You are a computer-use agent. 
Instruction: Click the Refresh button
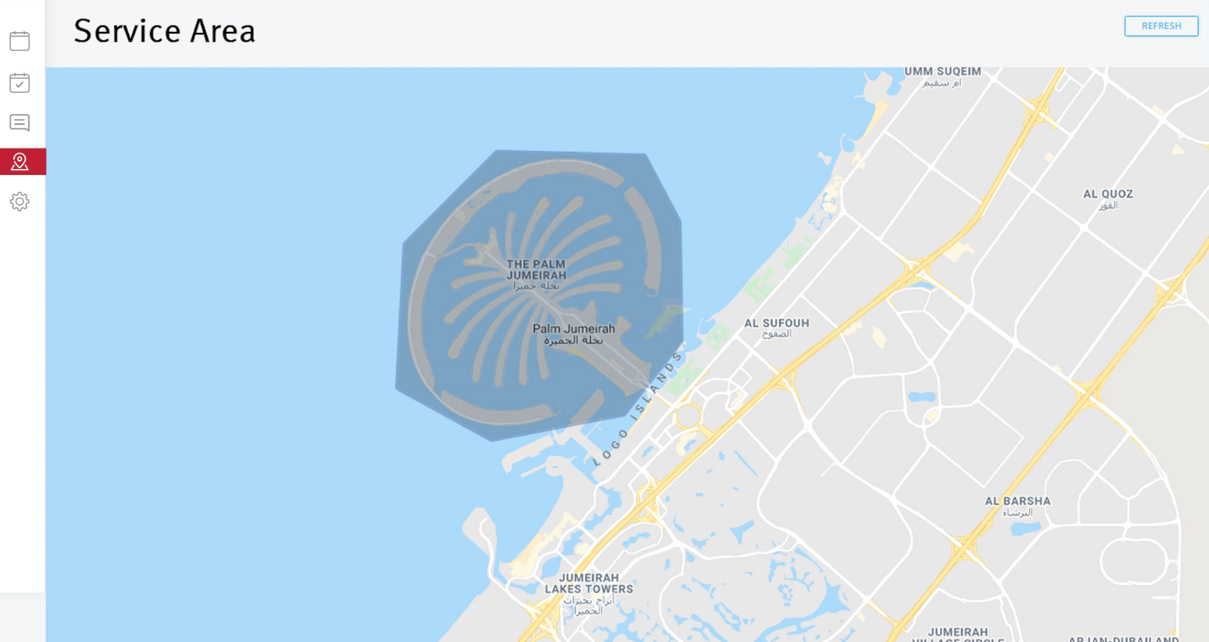tap(1161, 26)
